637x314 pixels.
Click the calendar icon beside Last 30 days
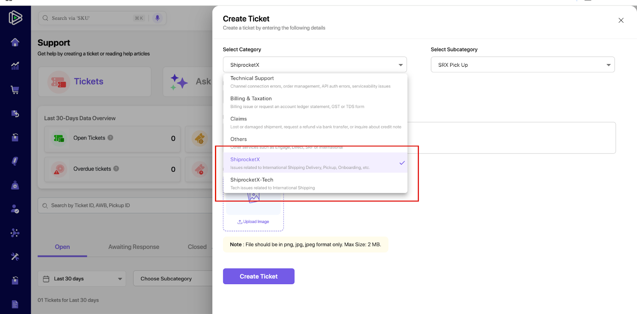(x=46, y=279)
